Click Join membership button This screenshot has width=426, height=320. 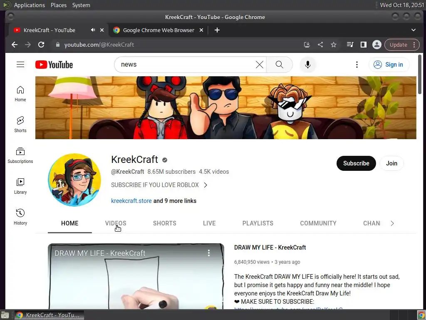[x=391, y=163]
